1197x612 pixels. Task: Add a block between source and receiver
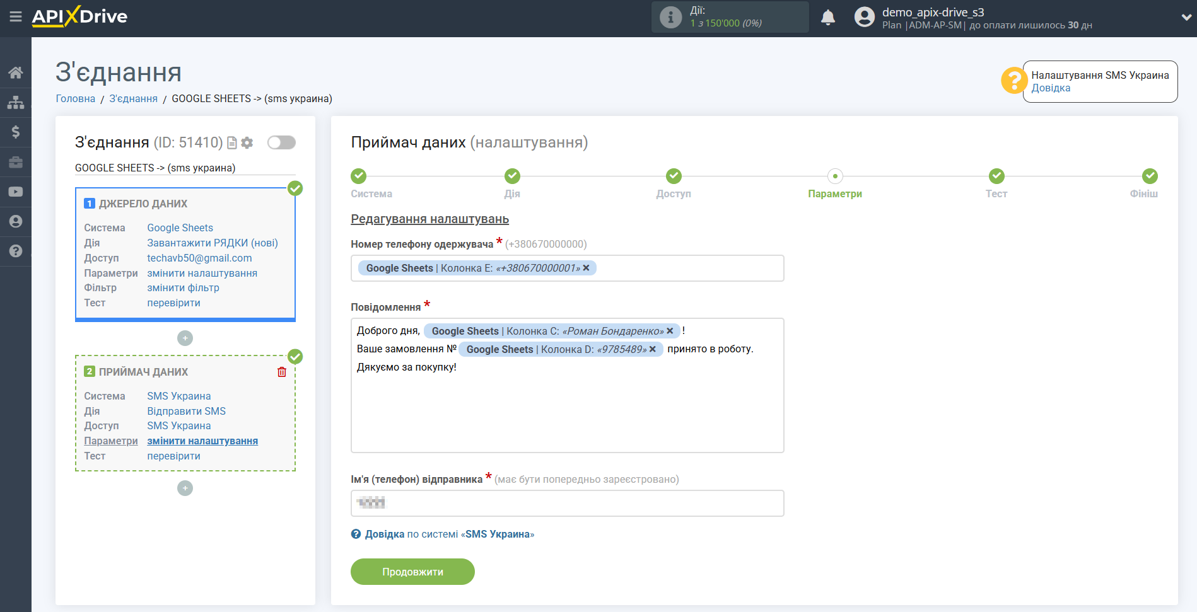(185, 338)
